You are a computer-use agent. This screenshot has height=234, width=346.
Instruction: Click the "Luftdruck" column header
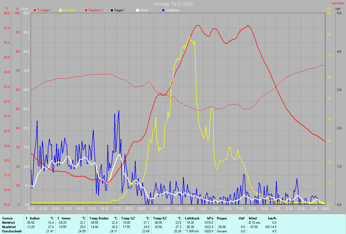[x=192, y=218]
